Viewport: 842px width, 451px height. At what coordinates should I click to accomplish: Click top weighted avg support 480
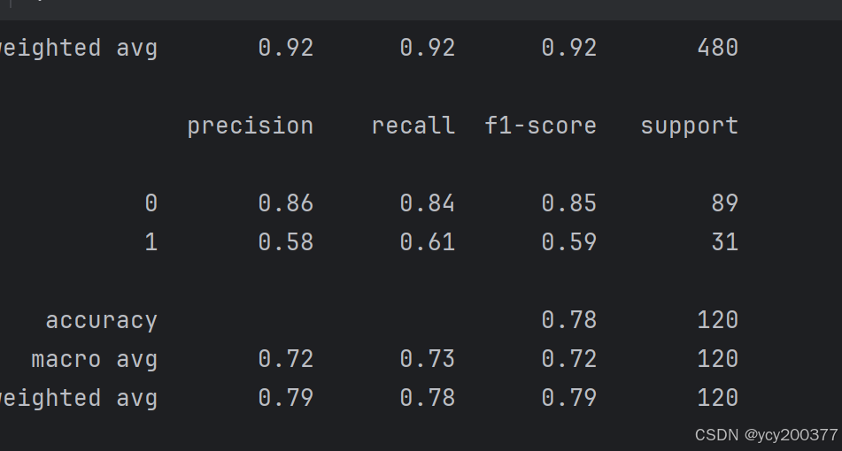pyautogui.click(x=718, y=48)
